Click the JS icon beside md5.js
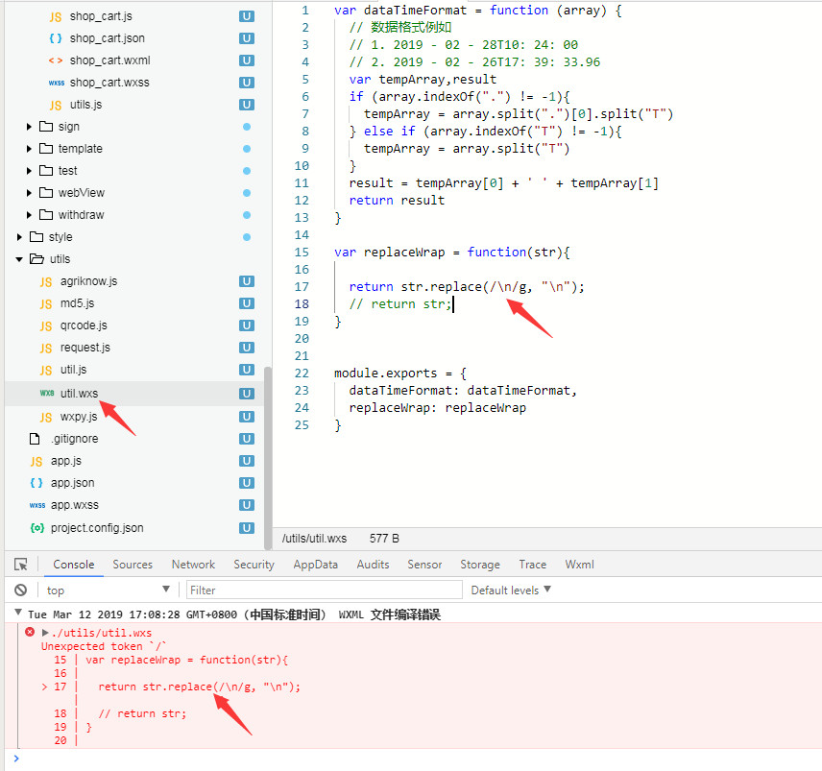Image resolution: width=822 pixels, height=771 pixels. (x=45, y=303)
